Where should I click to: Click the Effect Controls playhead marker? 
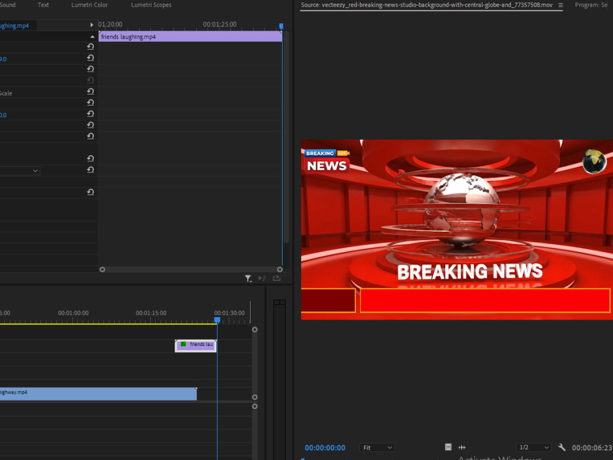[x=281, y=26]
